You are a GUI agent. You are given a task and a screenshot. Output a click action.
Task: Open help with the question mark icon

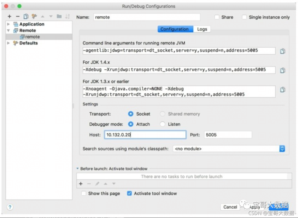click(x=10, y=207)
